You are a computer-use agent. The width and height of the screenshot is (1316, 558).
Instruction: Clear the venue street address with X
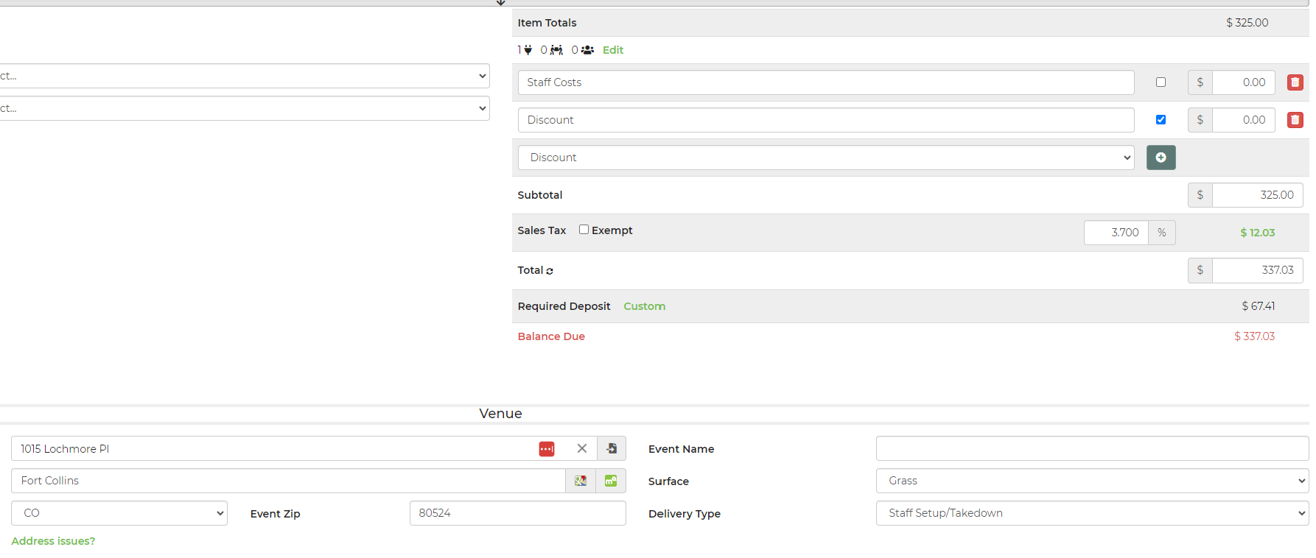click(x=582, y=448)
